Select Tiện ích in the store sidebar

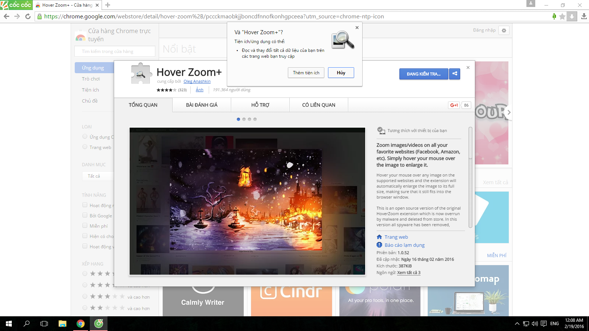coord(90,90)
